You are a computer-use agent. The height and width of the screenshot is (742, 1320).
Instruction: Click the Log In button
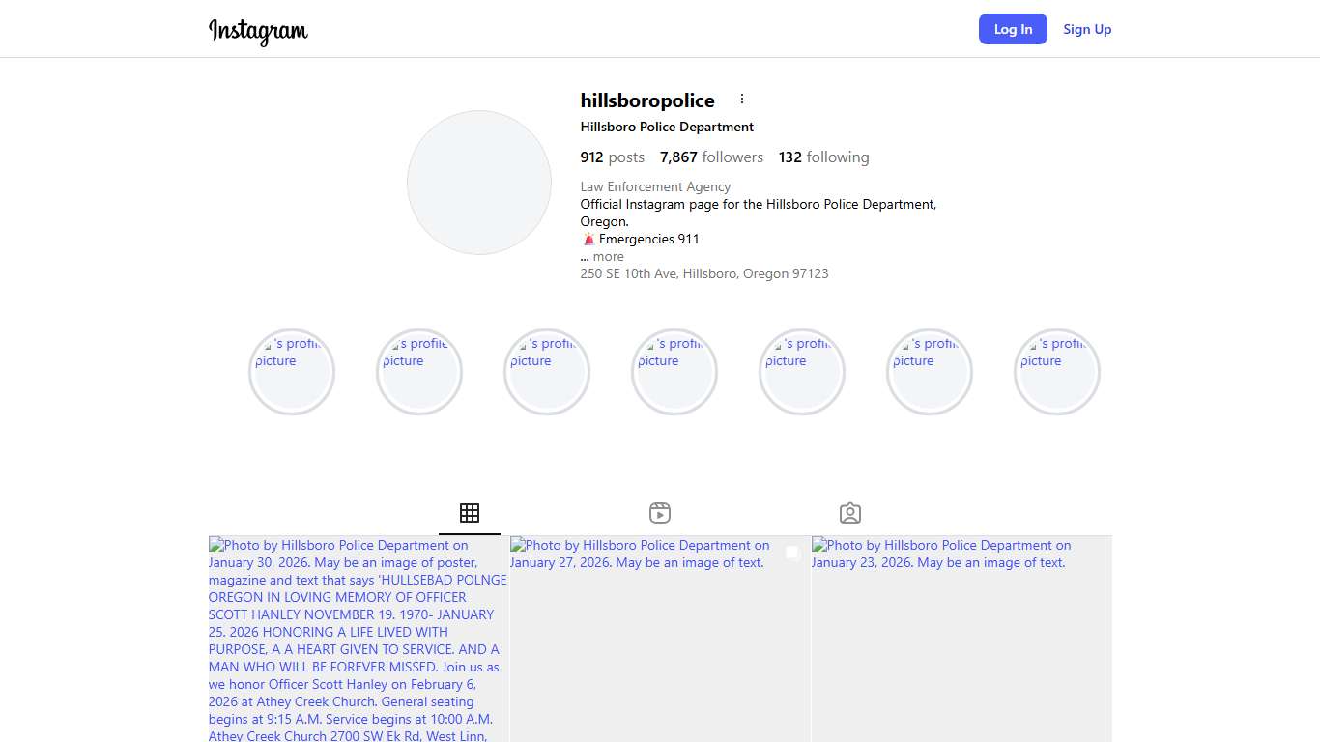tap(1012, 29)
